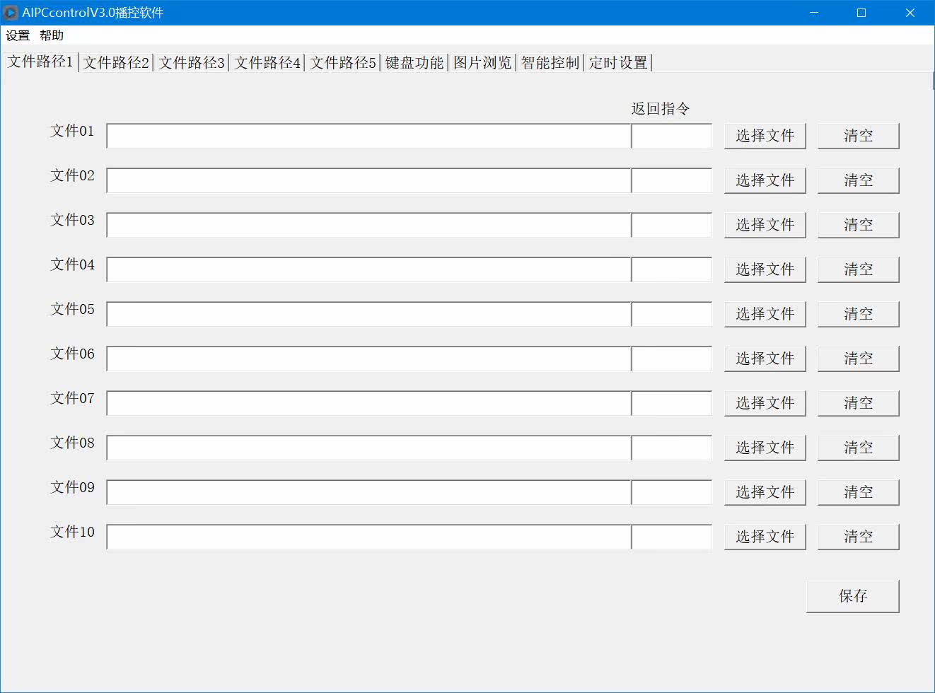Open the 帮助 menu
935x693 pixels.
(52, 35)
